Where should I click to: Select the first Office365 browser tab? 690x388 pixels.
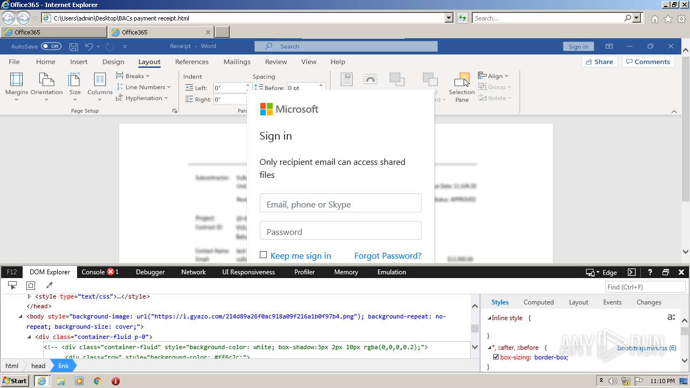54,32
